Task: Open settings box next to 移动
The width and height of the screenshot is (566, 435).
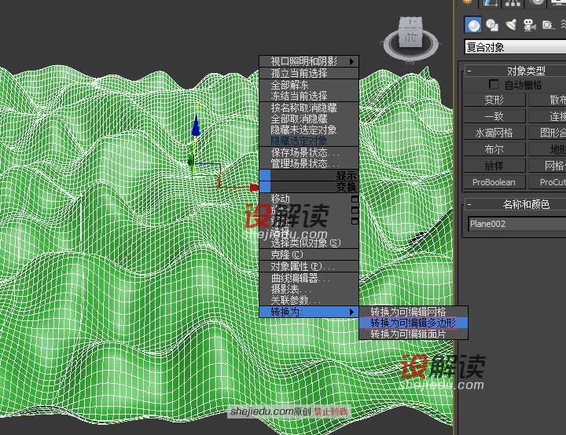Action: tap(355, 199)
